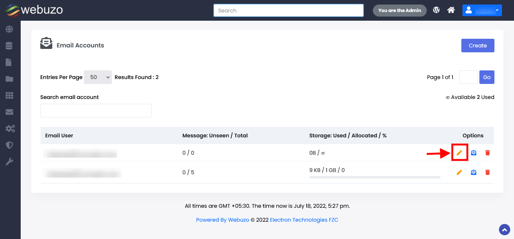Go to the dashboard via the home icon
Viewport: 514px width, 239px height.
451,10
